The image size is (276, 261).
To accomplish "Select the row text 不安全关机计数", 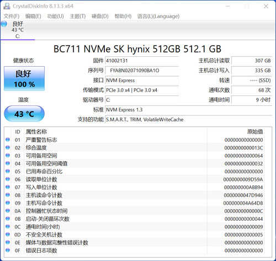I will pyautogui.click(x=44, y=235).
